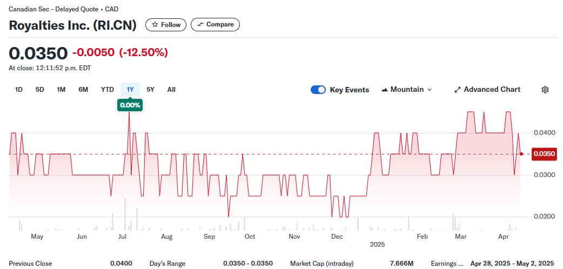563x269 pixels.
Task: Click the Canadian Sec Delayed Quote text
Action: coord(64,9)
